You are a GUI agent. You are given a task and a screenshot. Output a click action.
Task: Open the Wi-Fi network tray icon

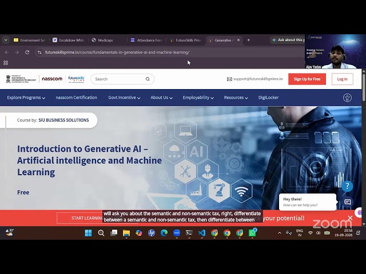[310, 233]
